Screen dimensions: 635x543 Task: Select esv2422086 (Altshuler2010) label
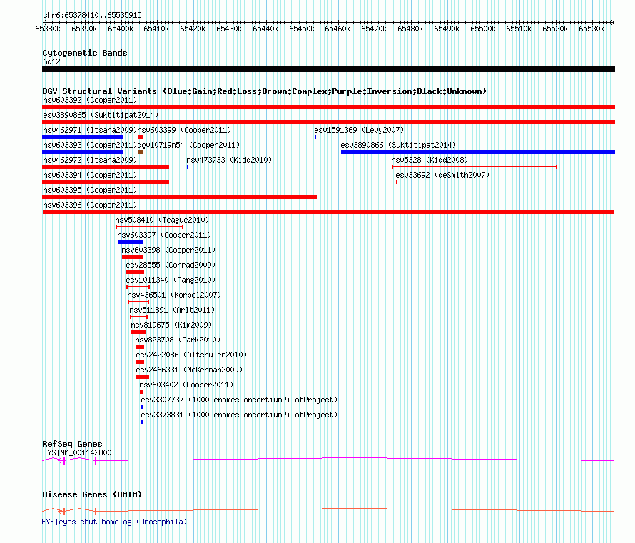tap(191, 355)
